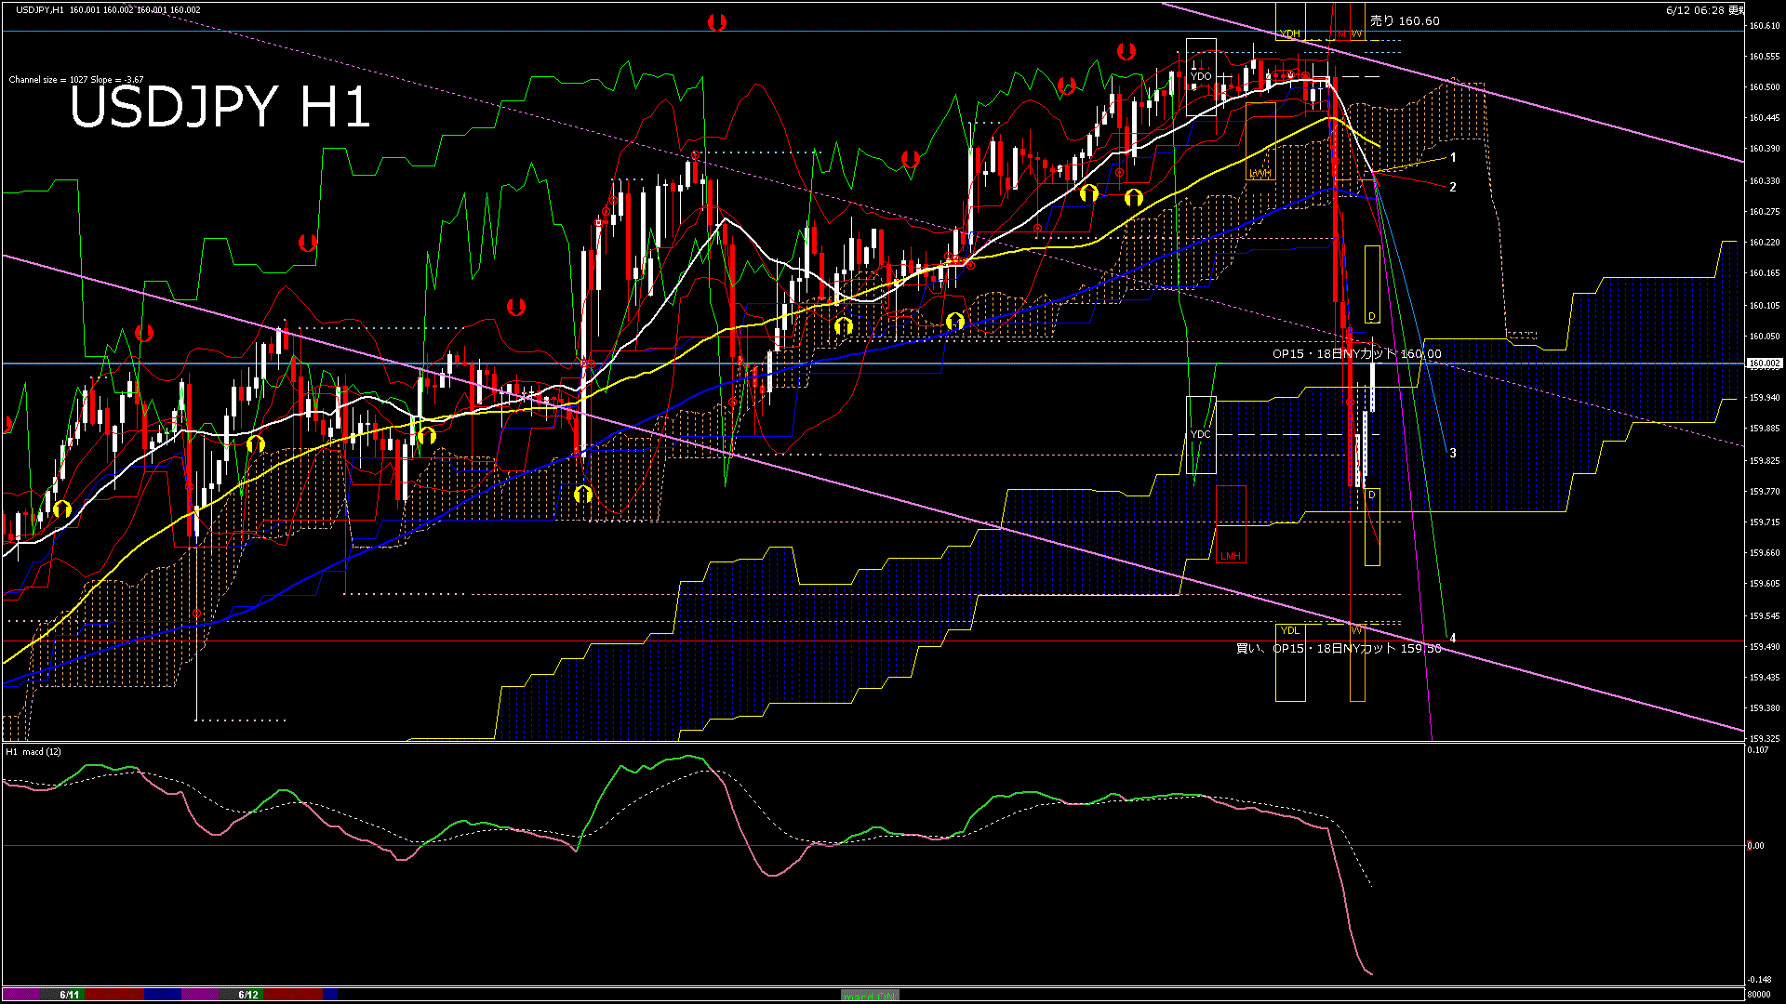Image resolution: width=1786 pixels, height=1004 pixels.
Task: Select the red down arrow at the 160.555 level
Action: pos(1126,51)
